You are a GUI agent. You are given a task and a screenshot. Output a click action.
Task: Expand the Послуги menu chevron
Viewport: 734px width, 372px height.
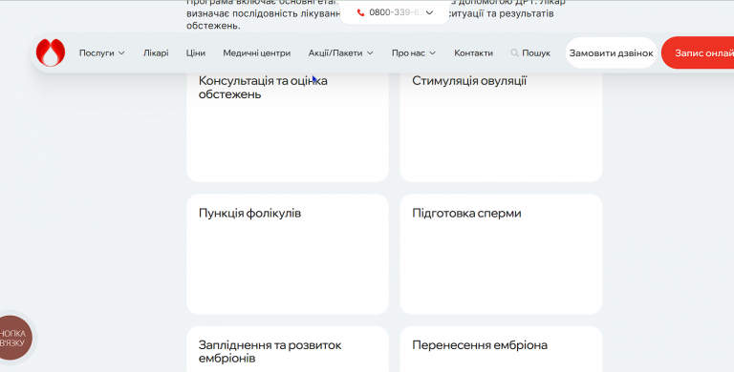coord(121,53)
